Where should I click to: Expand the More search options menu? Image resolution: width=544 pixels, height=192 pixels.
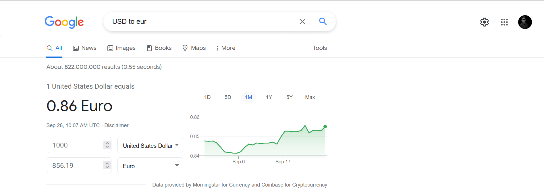point(226,48)
